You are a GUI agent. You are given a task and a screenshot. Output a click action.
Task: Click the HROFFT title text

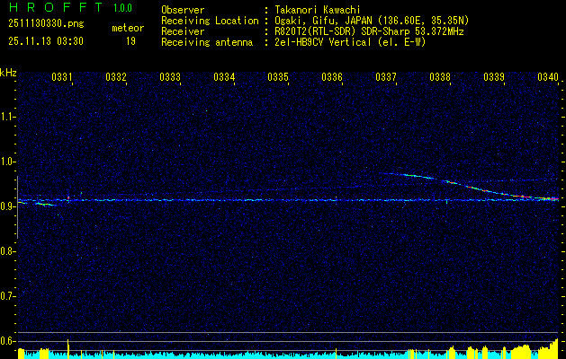pyautogui.click(x=57, y=7)
